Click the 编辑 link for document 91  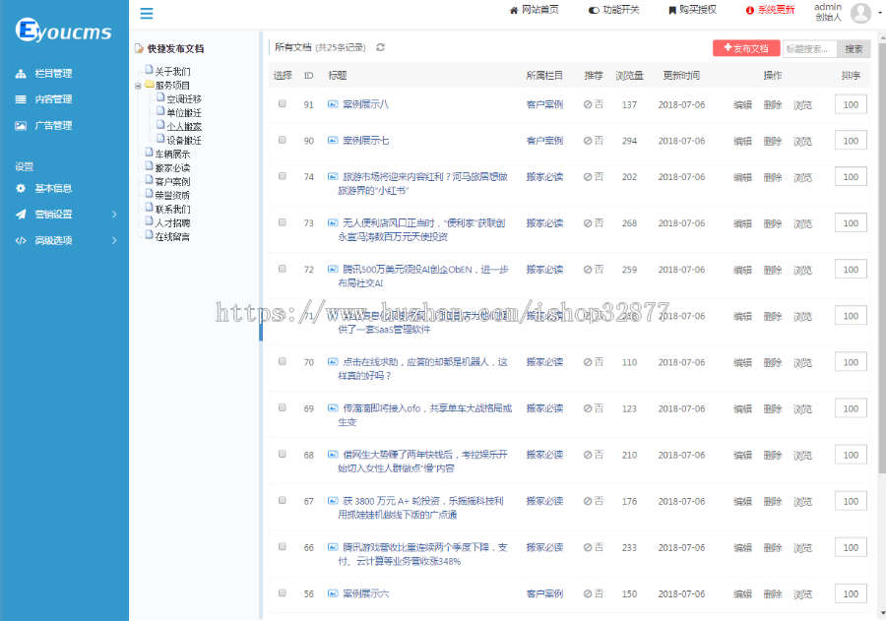(x=741, y=103)
